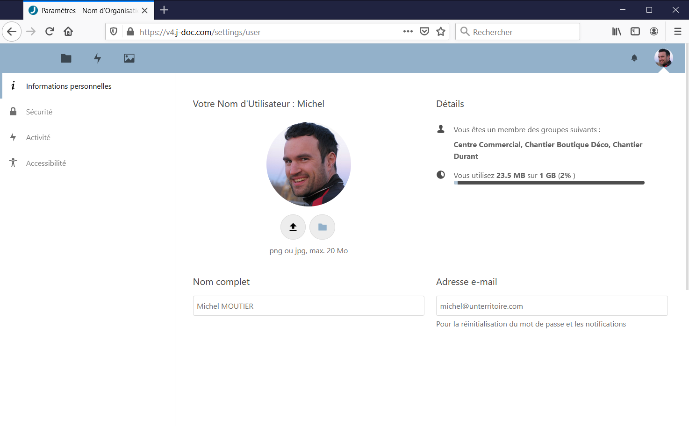
Task: Upload a new profile picture
Action: [293, 227]
